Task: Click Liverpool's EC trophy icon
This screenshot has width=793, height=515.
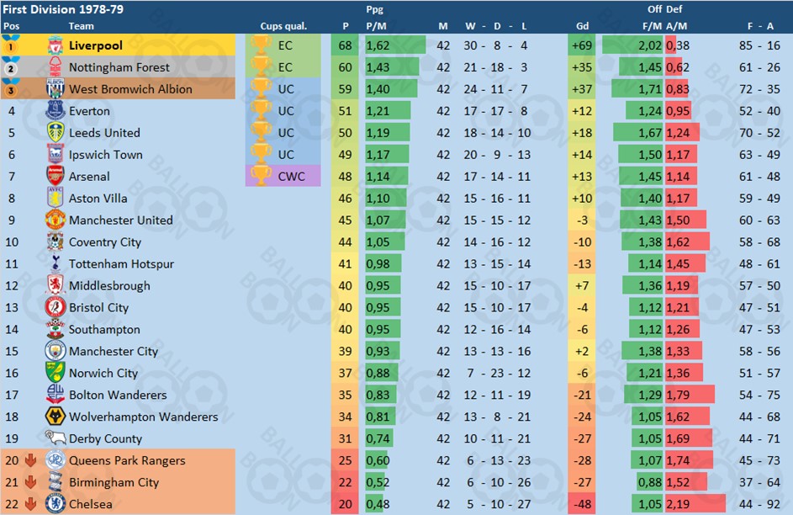Action: [x=261, y=44]
